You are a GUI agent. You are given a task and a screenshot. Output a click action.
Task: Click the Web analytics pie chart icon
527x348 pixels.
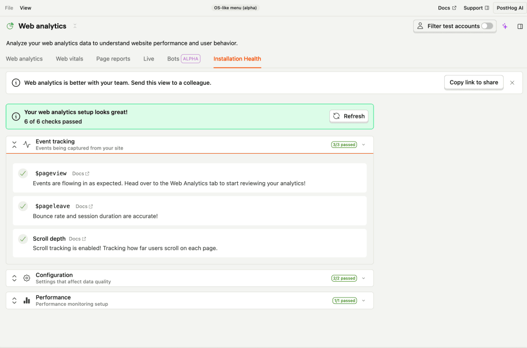point(10,26)
